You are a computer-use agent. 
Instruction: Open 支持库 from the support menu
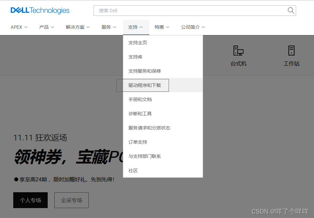point(163,57)
